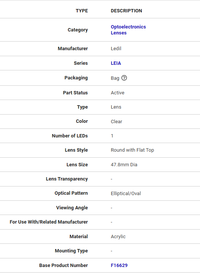This screenshot has height=273, width=200.
Task: Click the DESCRIPTION column header
Action: [x=126, y=11]
